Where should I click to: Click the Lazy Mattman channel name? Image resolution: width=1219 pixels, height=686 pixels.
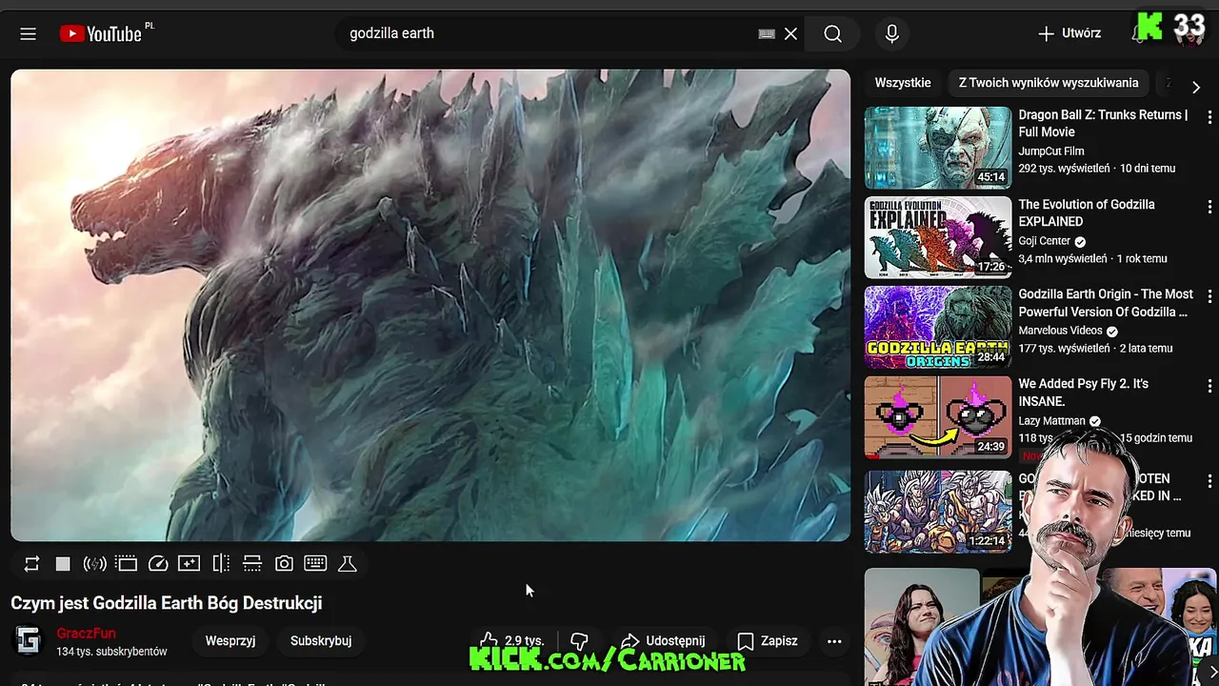coord(1052,420)
